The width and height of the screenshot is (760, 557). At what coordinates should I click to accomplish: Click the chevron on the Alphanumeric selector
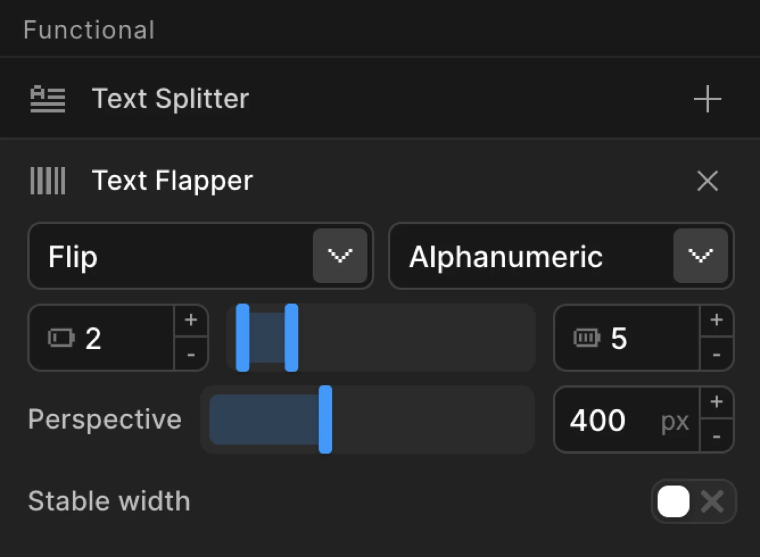[x=701, y=256]
